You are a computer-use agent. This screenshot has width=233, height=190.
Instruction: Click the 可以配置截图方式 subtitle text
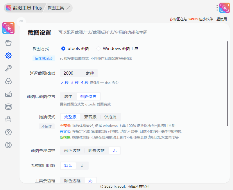[x=103, y=32]
